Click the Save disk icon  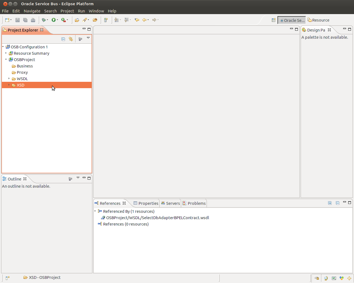(17, 20)
